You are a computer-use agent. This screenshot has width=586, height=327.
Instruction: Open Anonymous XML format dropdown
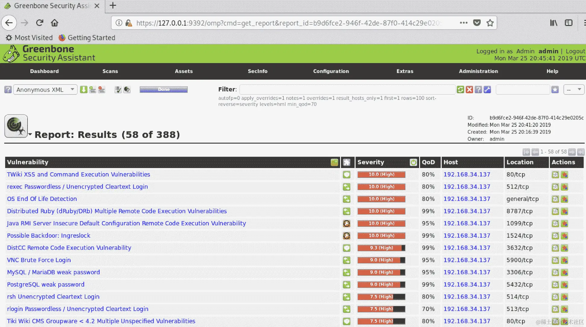pyautogui.click(x=45, y=90)
